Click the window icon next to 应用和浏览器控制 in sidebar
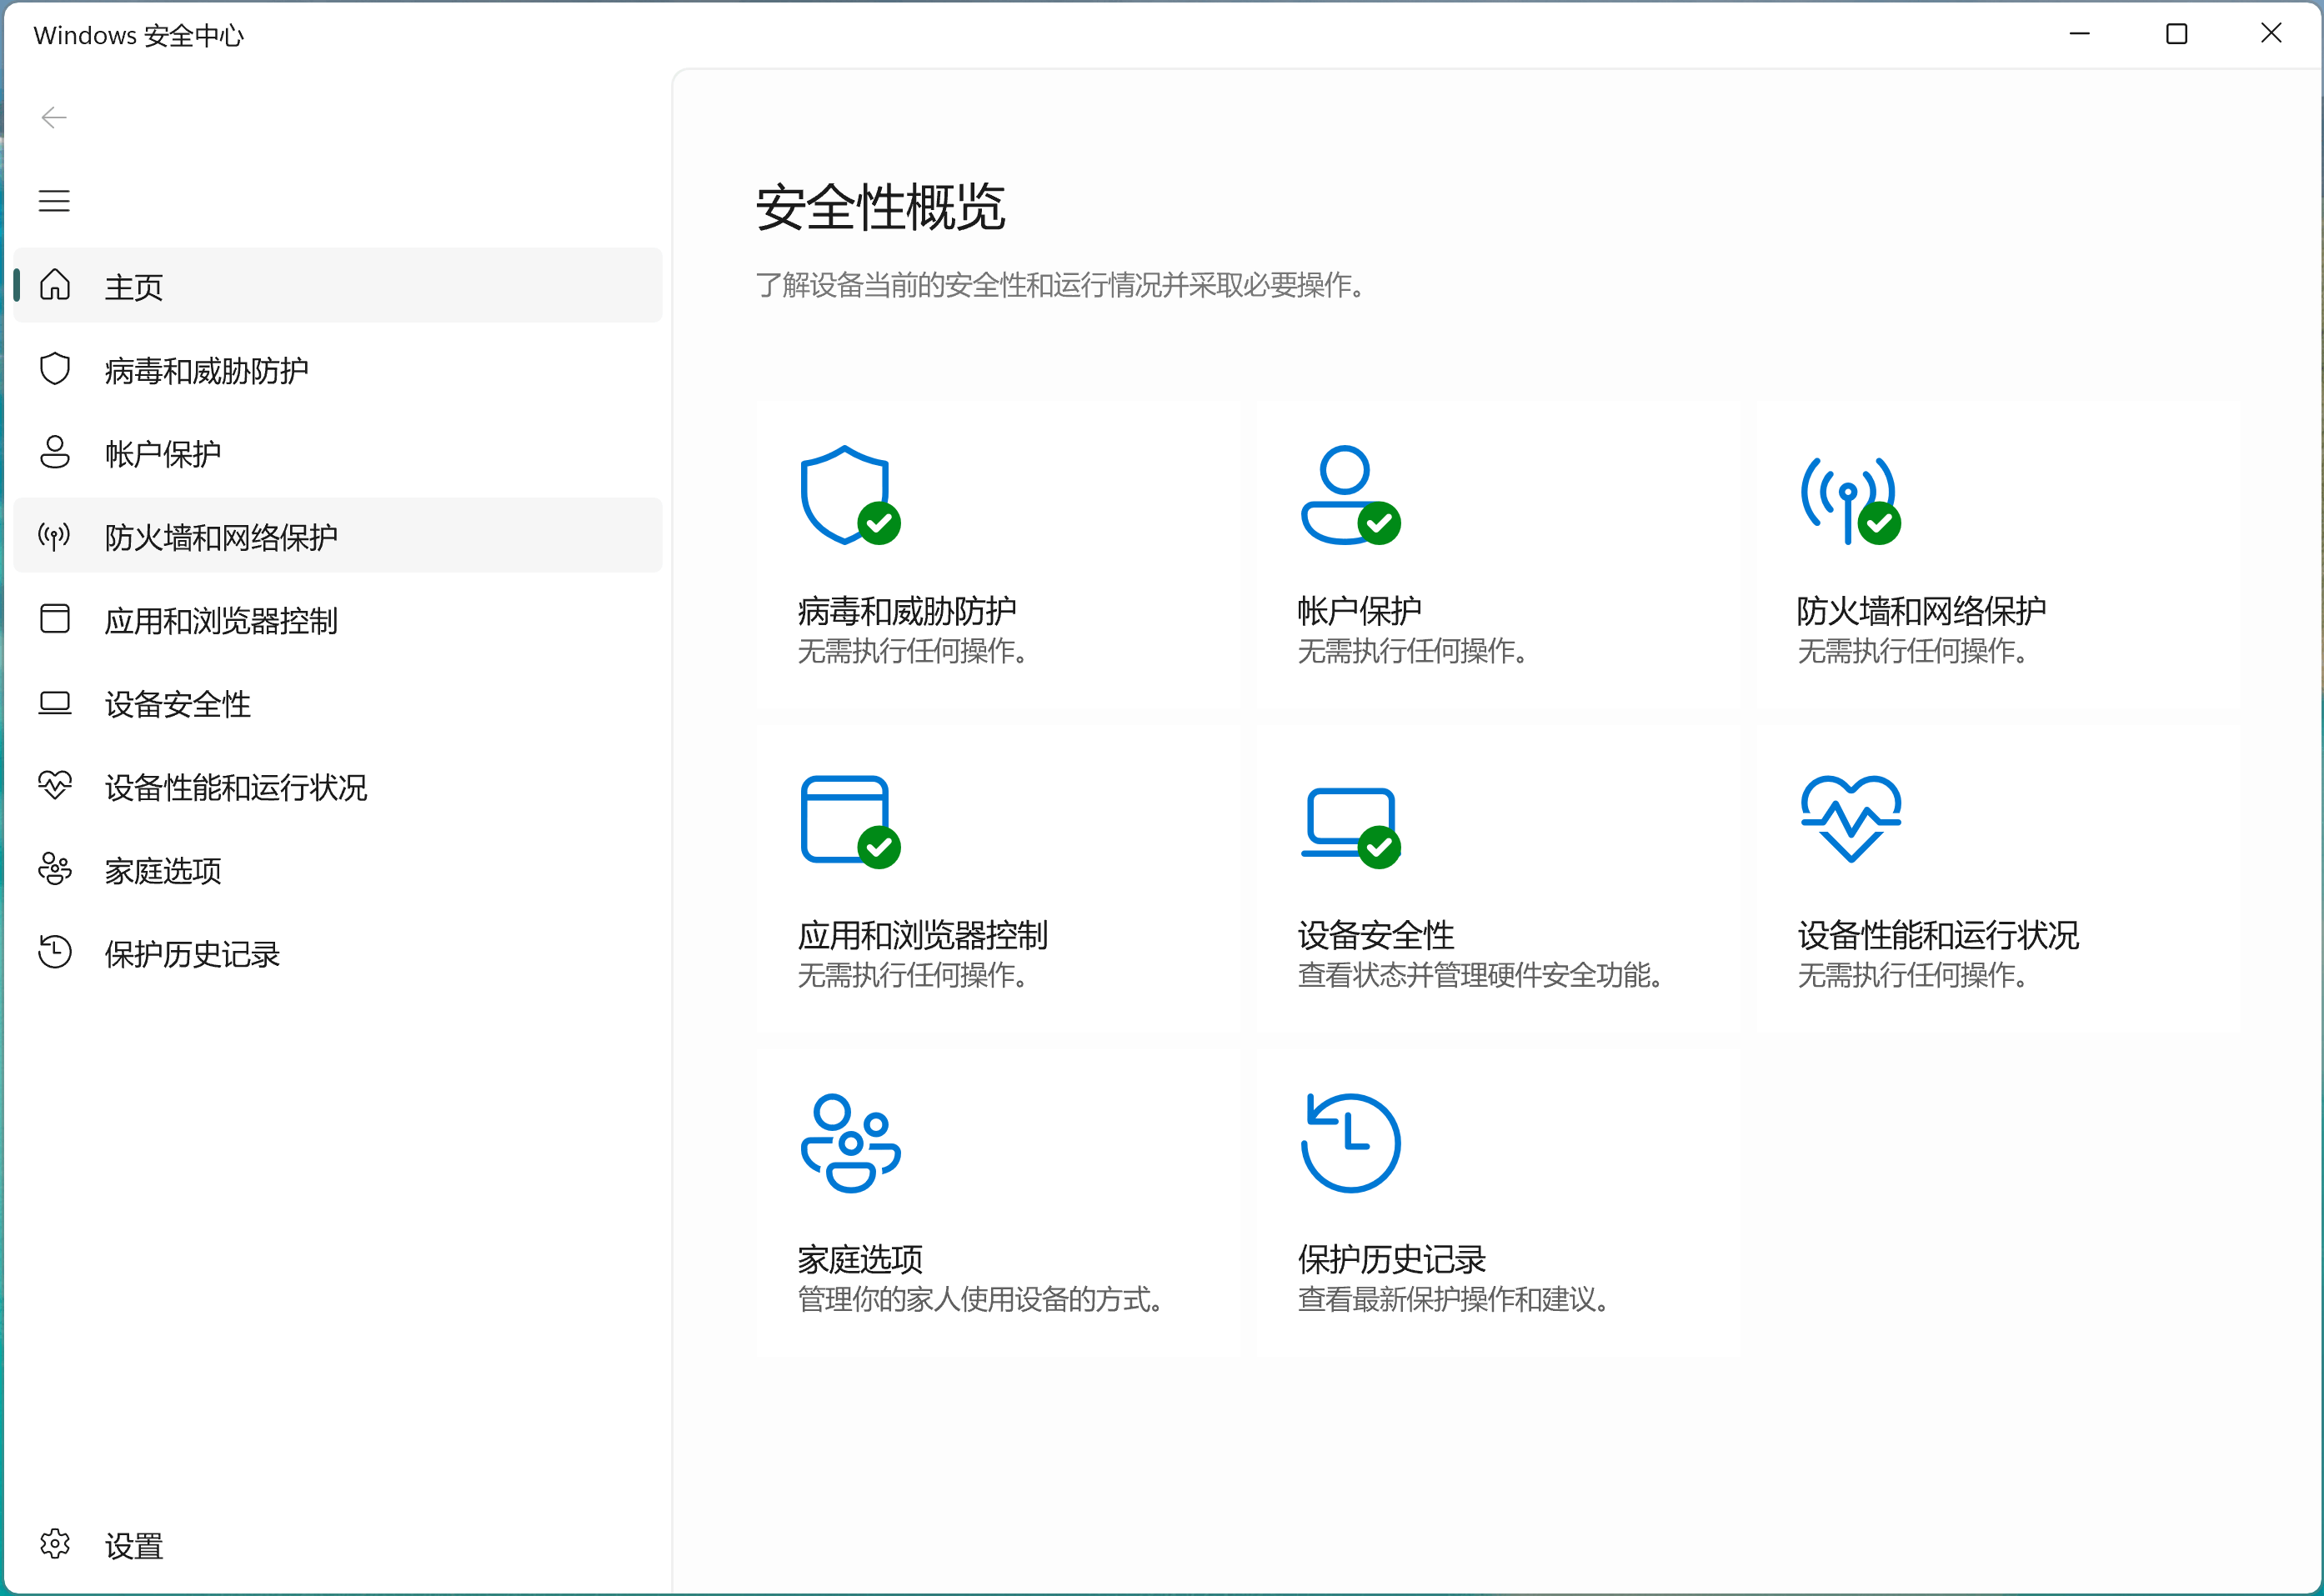Viewport: 2324px width, 1596px height. [x=55, y=619]
